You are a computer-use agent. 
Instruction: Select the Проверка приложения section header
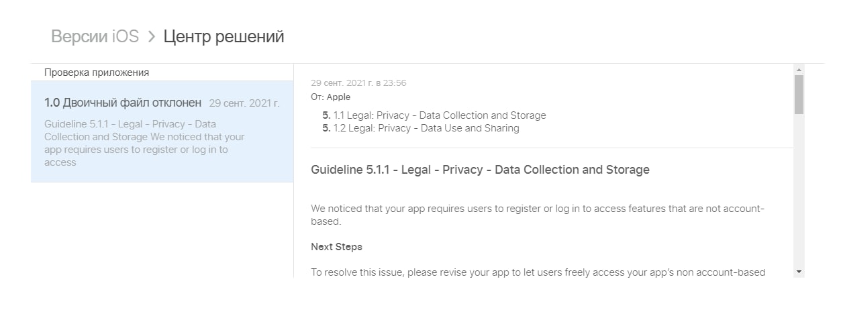coord(97,72)
